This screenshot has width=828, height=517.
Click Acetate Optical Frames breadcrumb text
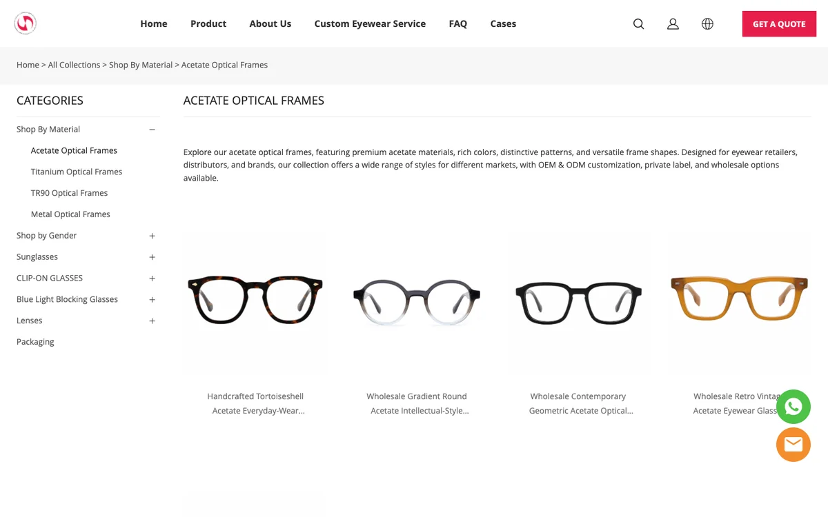point(224,65)
